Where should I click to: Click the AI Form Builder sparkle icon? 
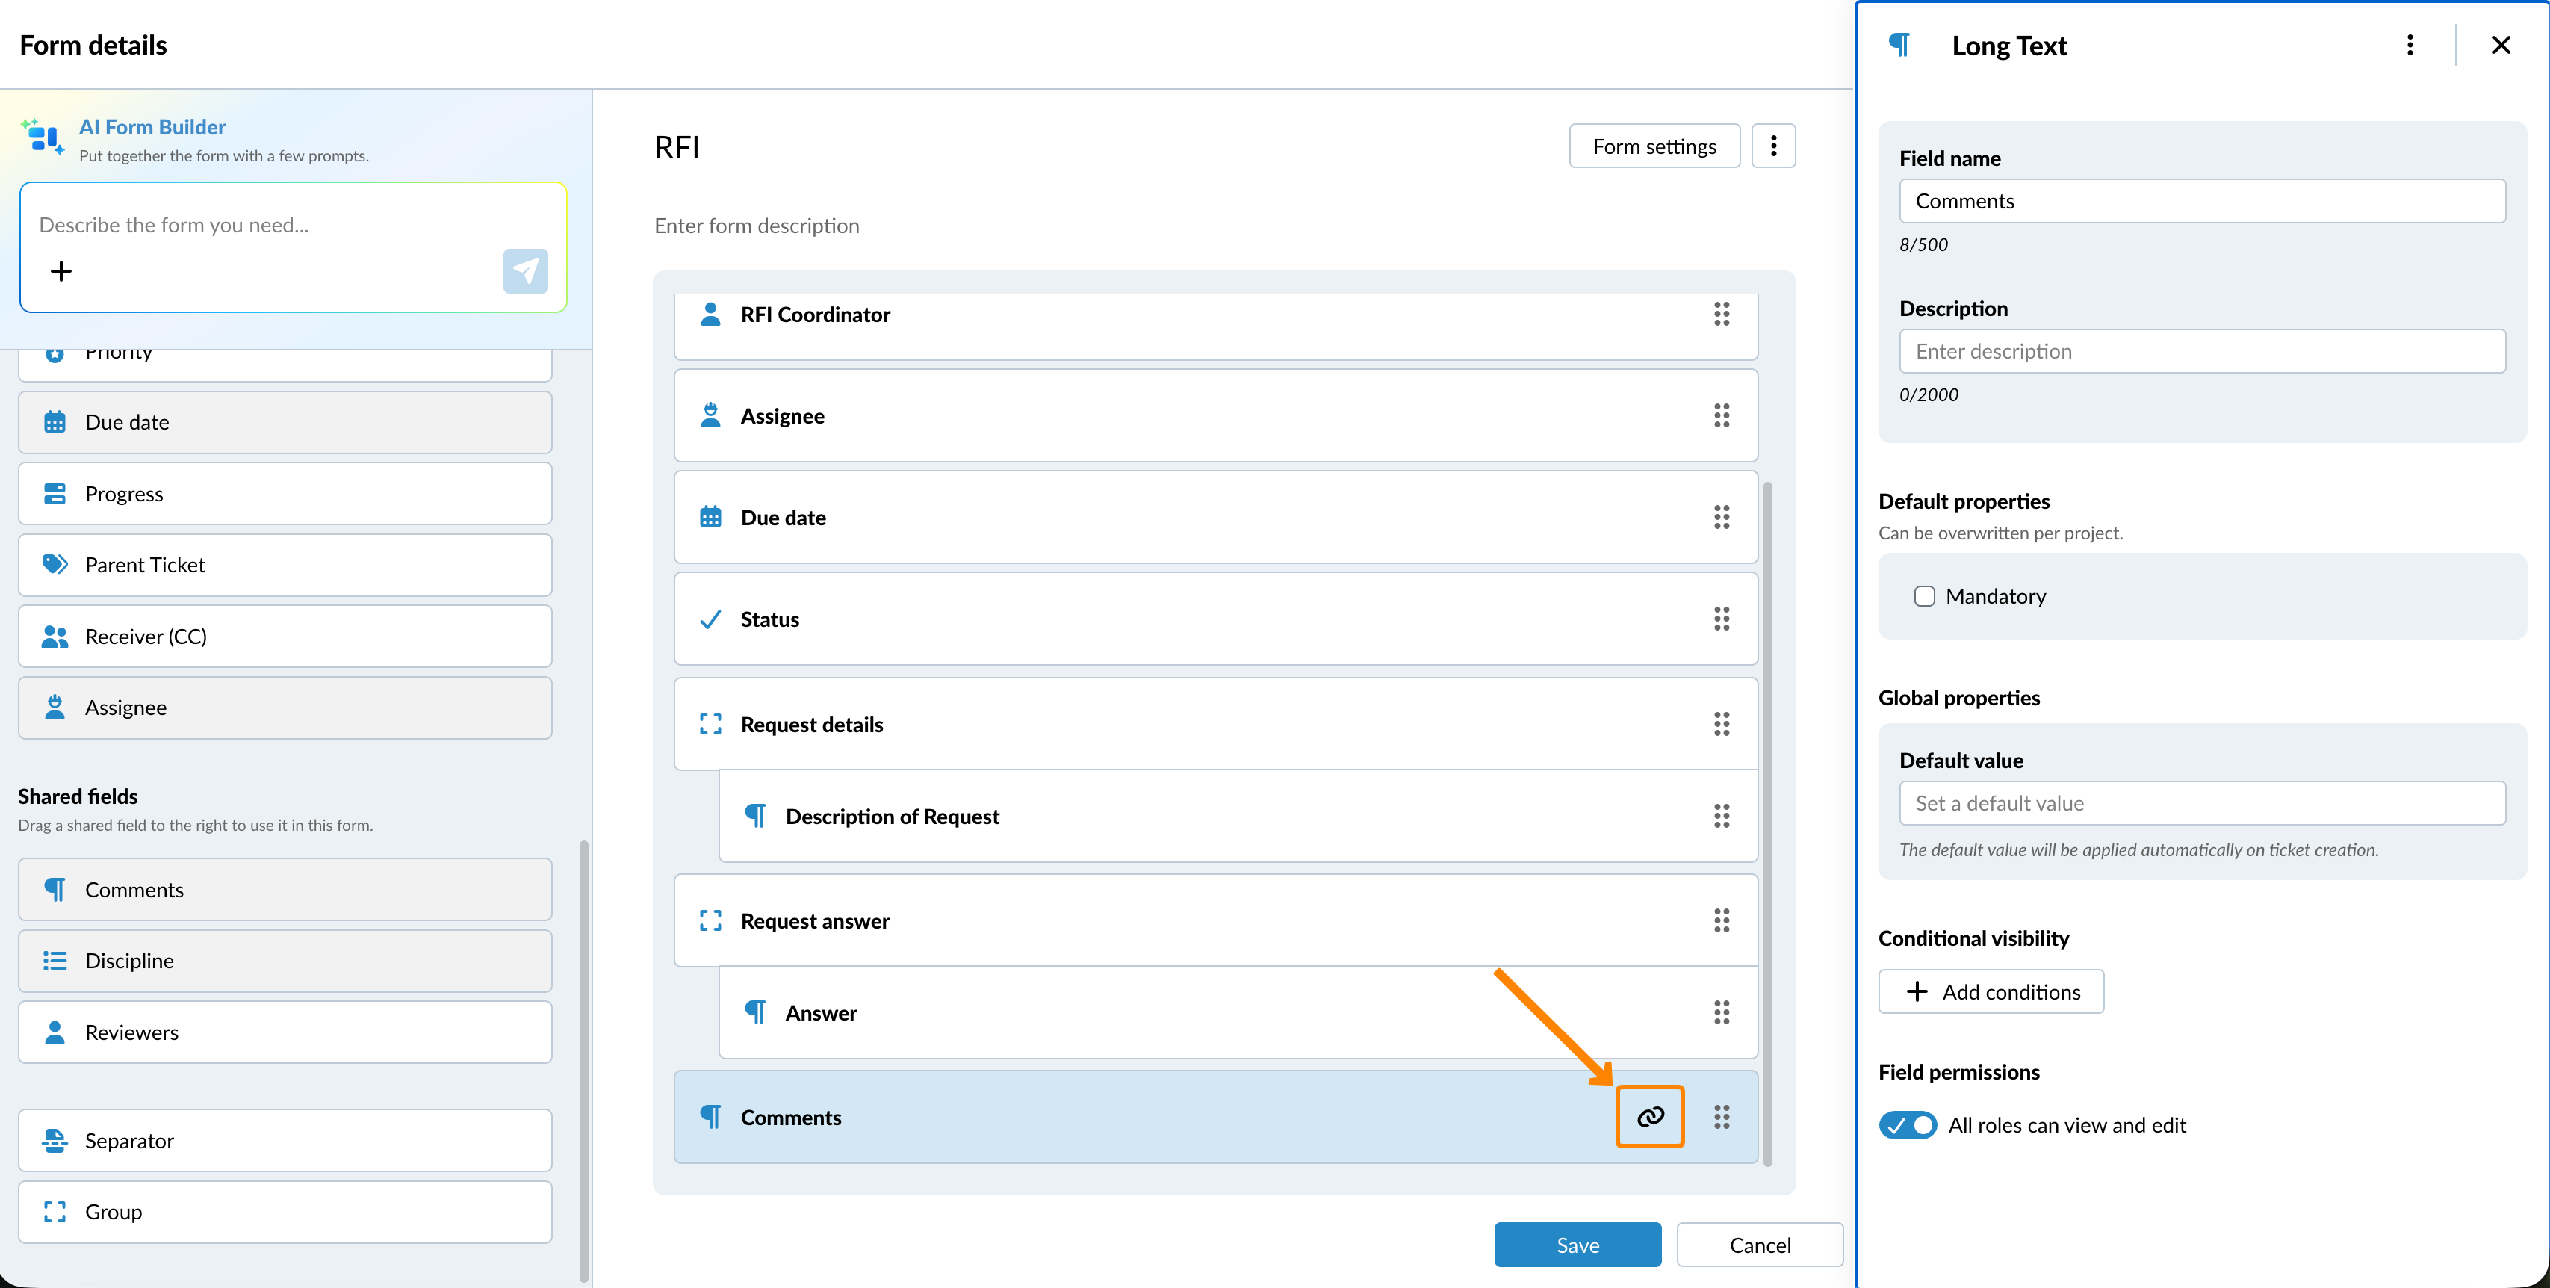click(43, 137)
